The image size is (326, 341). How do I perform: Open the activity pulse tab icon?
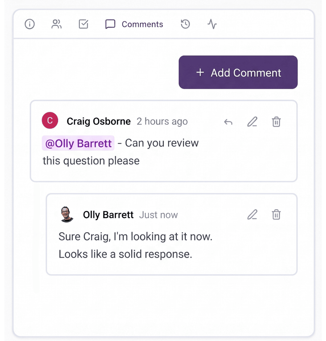[212, 24]
